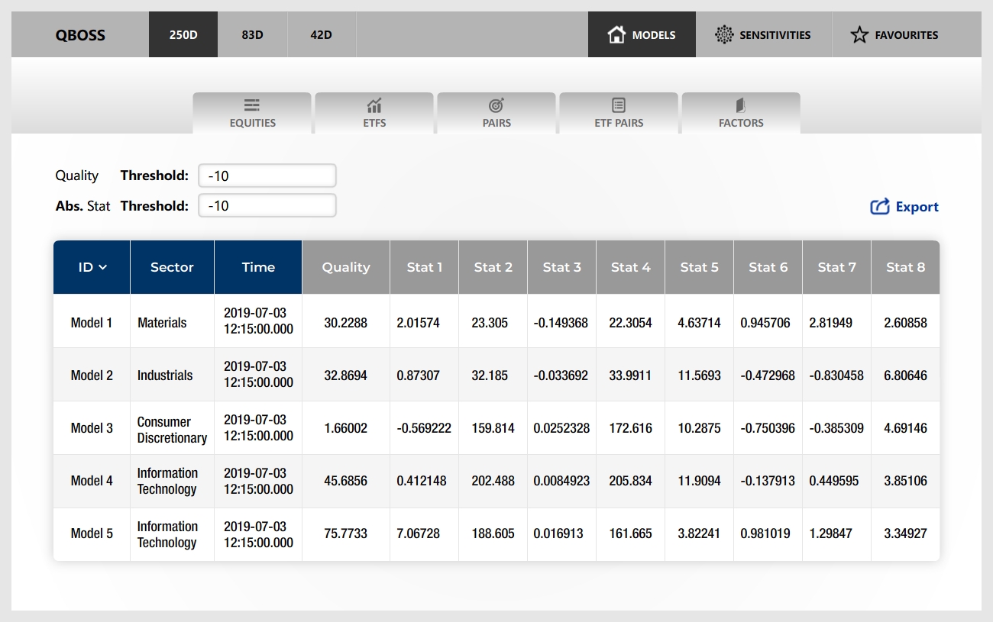Focus the Abs. Stat Threshold input

pyautogui.click(x=267, y=205)
